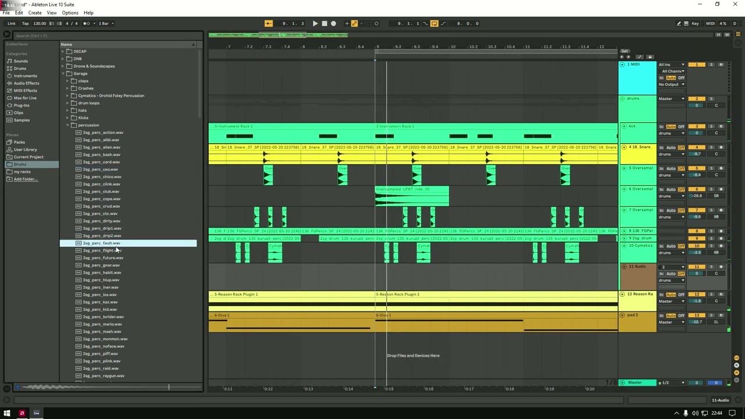Click track 6 pan 5R control
The width and height of the screenshot is (745, 419).
[x=716, y=196]
